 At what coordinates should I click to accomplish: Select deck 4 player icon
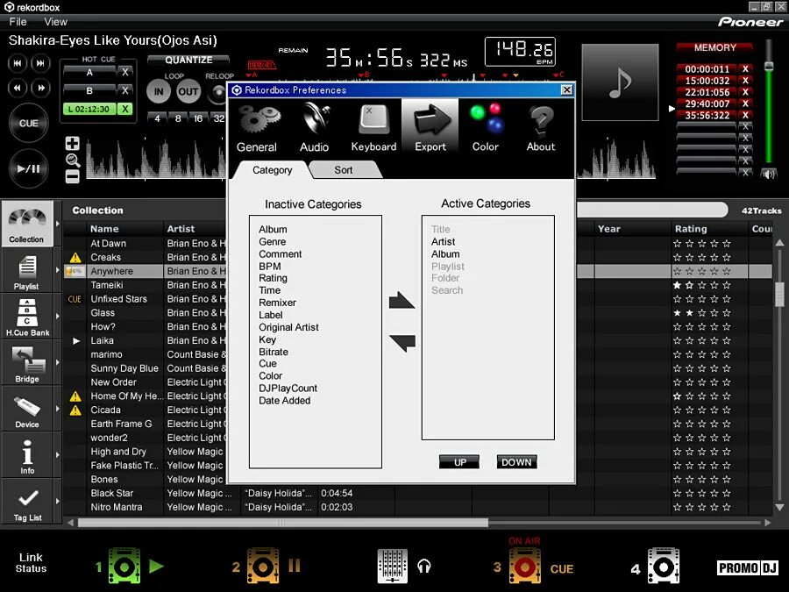pyautogui.click(x=664, y=567)
